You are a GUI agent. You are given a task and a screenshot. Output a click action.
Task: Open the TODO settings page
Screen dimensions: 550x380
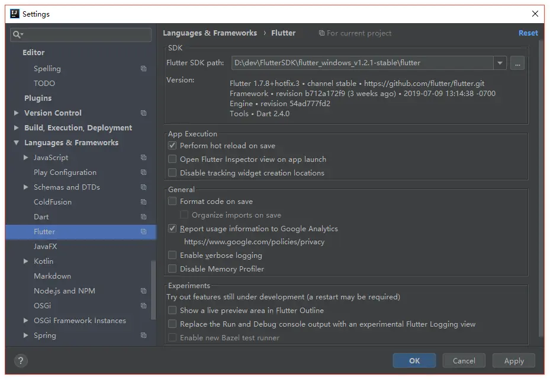(44, 83)
